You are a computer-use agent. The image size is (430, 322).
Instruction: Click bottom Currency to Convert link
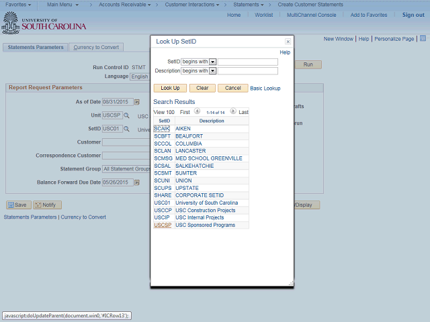(83, 217)
